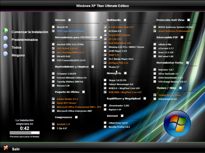Enable UltraISO 8.62 checkbox
Viewport: 205px width, 153px height.
pos(53,56)
